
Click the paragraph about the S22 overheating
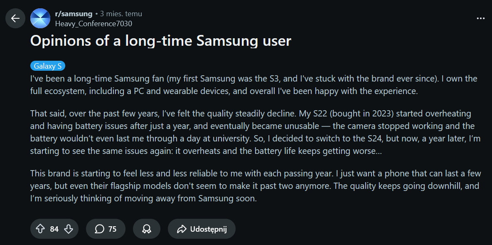coord(253,132)
